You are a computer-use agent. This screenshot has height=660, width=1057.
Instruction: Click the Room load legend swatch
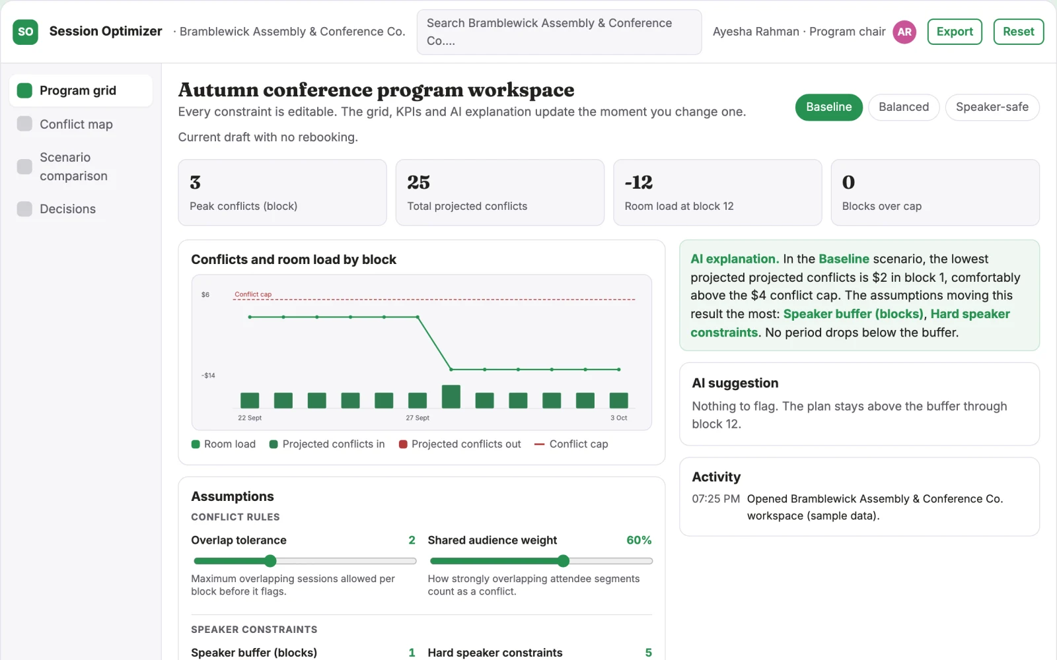tap(196, 444)
